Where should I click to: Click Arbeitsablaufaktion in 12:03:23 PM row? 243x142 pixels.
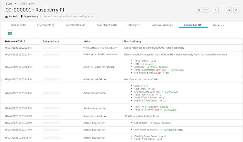95,116
